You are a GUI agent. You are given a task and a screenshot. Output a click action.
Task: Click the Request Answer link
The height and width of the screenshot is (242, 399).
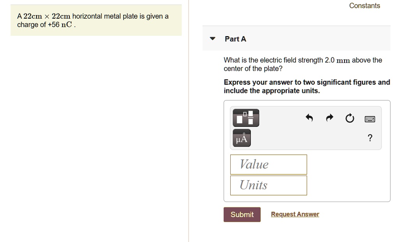tap(295, 214)
